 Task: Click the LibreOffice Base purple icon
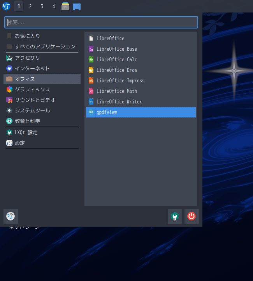pyautogui.click(x=91, y=49)
